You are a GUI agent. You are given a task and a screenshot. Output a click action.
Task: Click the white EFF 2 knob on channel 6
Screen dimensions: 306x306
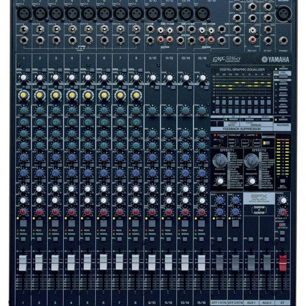tap(104, 200)
